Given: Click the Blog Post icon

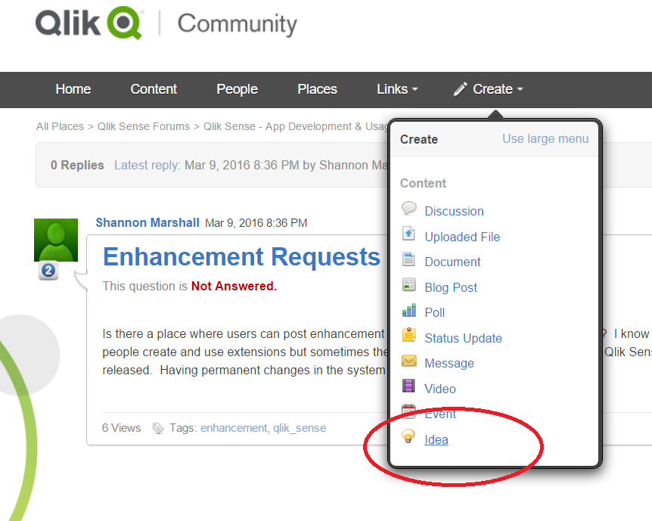Looking at the screenshot, I should point(408,284).
